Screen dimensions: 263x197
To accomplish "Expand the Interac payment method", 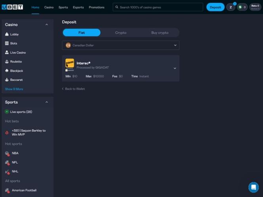I will 175,68.
